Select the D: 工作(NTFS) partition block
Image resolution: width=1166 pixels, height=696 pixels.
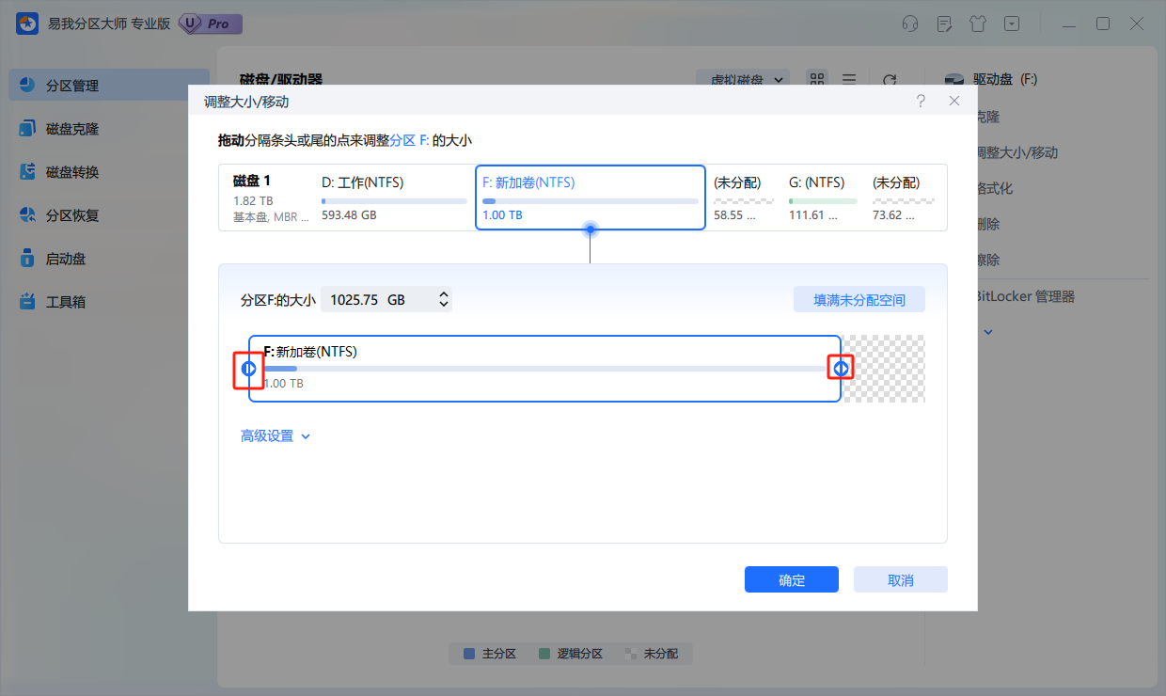point(393,198)
